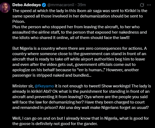
Task: Open the three-dot More options menu
Action: (x=149, y=5)
